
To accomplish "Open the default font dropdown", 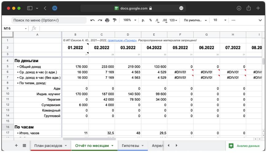I will (195, 20).
